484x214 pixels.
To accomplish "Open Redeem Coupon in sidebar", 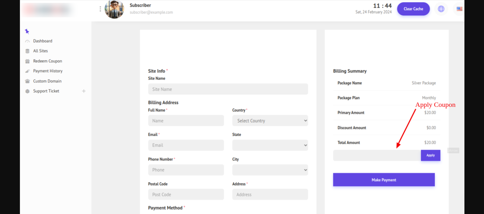I will pyautogui.click(x=47, y=61).
